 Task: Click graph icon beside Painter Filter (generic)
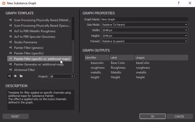pyautogui.click(x=10, y=48)
